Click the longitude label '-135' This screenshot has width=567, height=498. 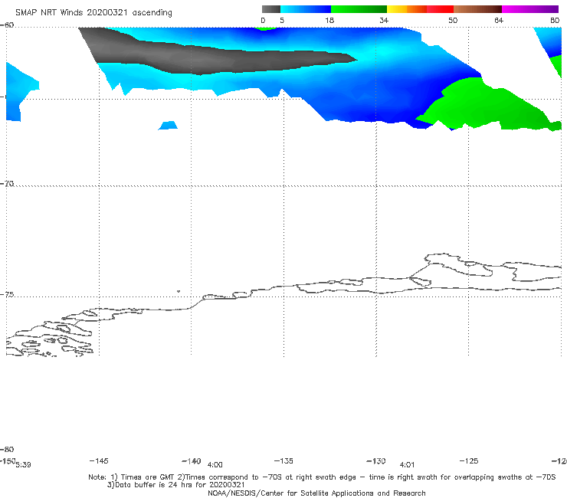point(283,460)
